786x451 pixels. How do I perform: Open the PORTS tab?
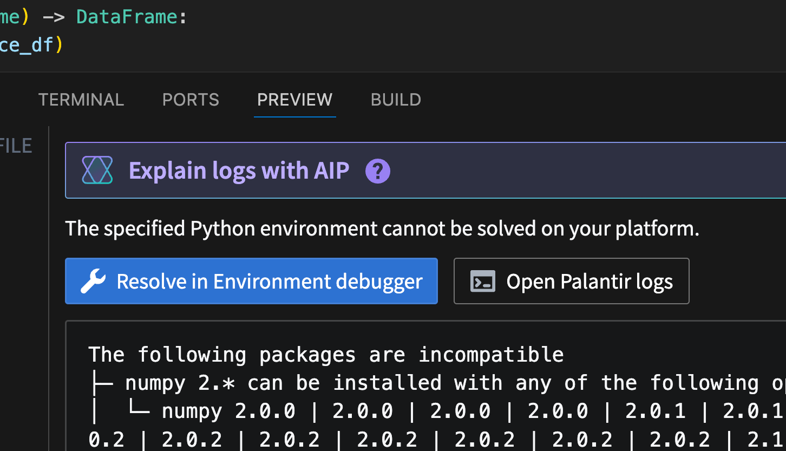click(x=191, y=100)
